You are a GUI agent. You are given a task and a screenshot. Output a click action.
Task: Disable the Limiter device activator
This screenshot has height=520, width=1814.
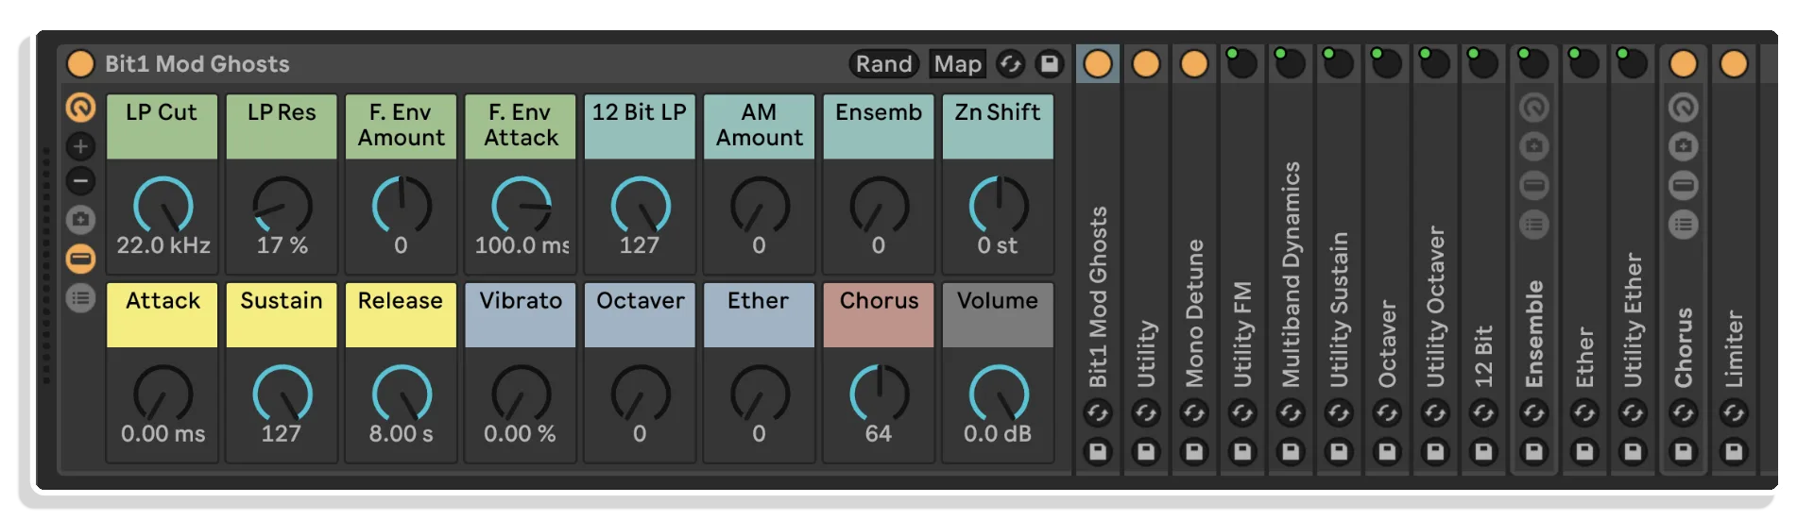click(x=1733, y=64)
